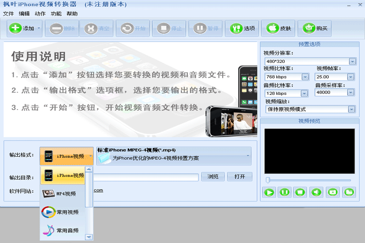Expand the 标准iPhone MPEG-4视频 preset dropdown
The image size is (365, 243).
click(x=174, y=156)
